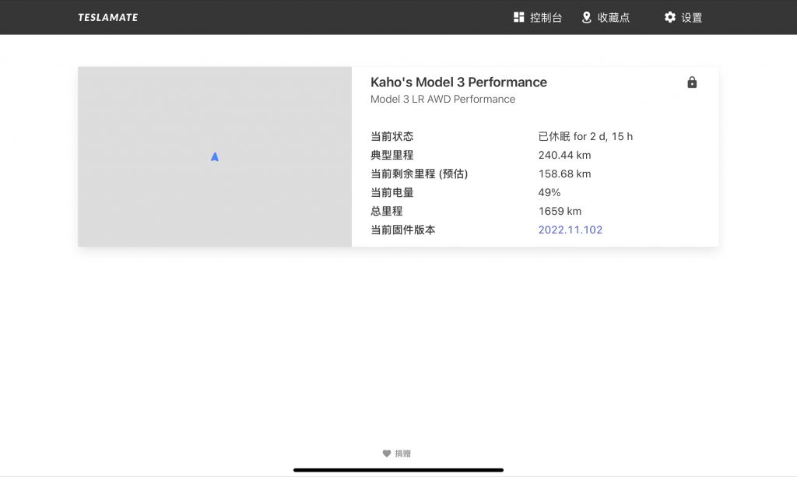This screenshot has height=477, width=797.
Task: Click the 240.44 km typical range value
Action: pos(564,155)
